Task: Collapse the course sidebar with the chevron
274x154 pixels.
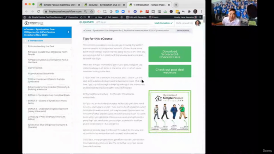Action: click(x=68, y=32)
